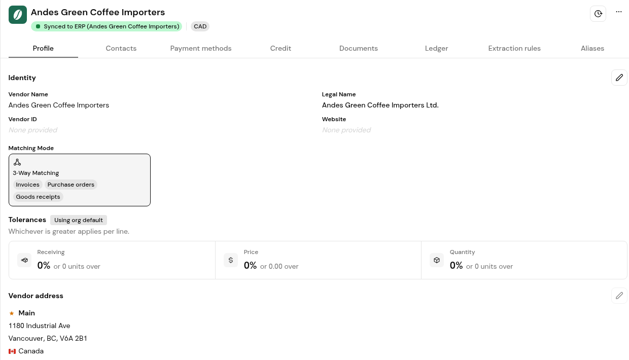629x360 pixels.
Task: Edit the Identity section with pencil icon
Action: click(x=619, y=78)
